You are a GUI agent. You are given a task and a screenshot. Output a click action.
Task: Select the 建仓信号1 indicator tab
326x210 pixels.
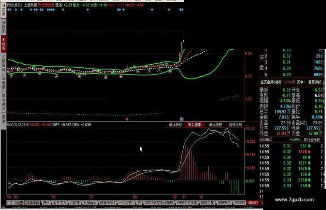[108, 203]
